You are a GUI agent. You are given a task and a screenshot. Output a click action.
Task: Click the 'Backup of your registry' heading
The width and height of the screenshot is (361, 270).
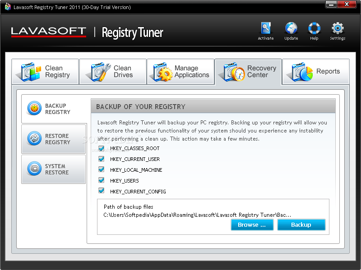141,107
